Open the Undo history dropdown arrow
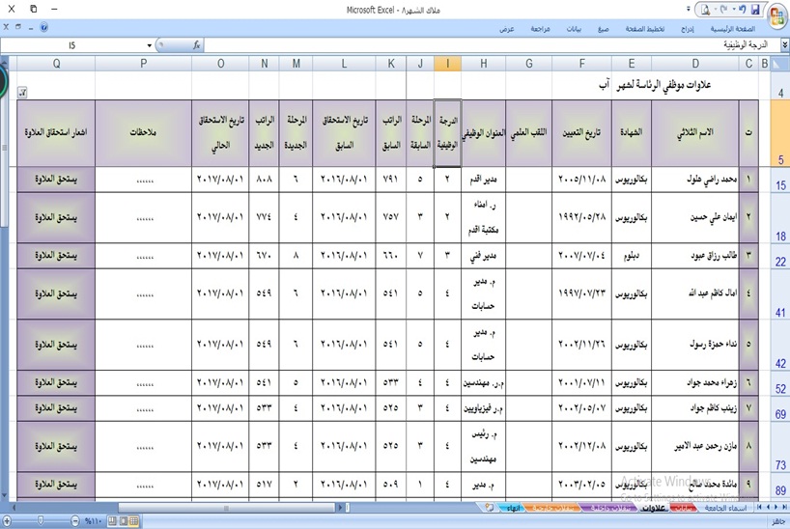 (x=734, y=10)
